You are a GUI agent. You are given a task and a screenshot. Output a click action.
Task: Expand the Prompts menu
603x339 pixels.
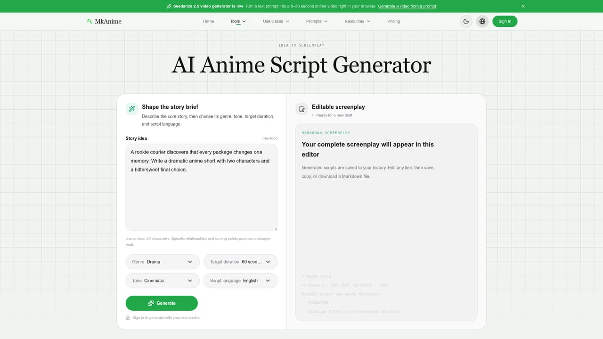pos(317,21)
